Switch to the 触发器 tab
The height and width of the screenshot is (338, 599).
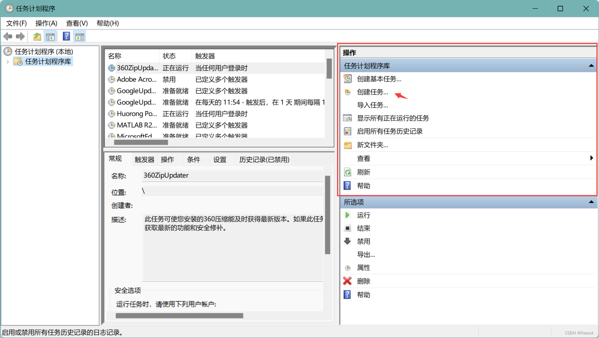[x=145, y=160]
